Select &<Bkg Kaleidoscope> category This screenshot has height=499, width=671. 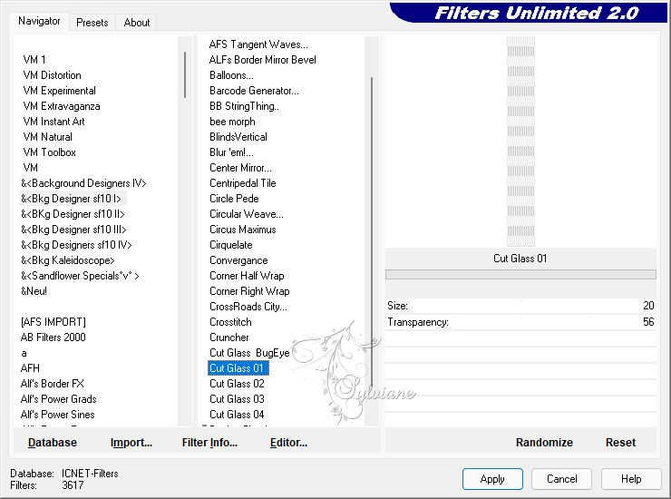click(x=68, y=260)
